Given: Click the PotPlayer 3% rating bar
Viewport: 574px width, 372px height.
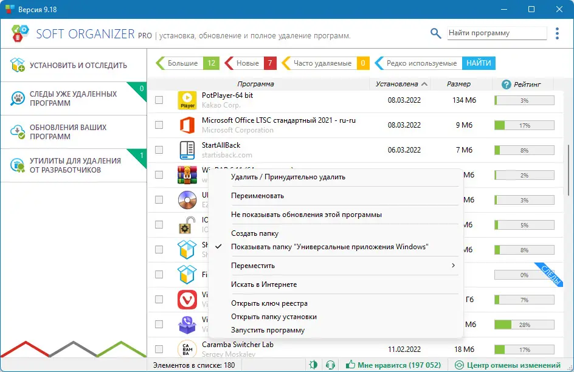Looking at the screenshot, I should coord(524,100).
